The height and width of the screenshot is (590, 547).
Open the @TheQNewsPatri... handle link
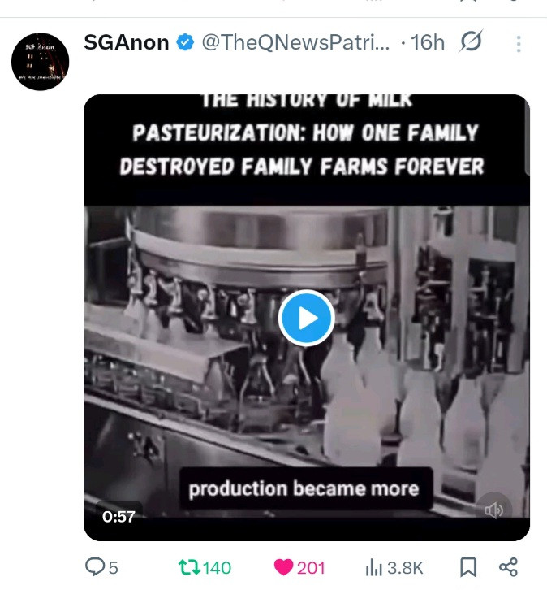point(295,42)
